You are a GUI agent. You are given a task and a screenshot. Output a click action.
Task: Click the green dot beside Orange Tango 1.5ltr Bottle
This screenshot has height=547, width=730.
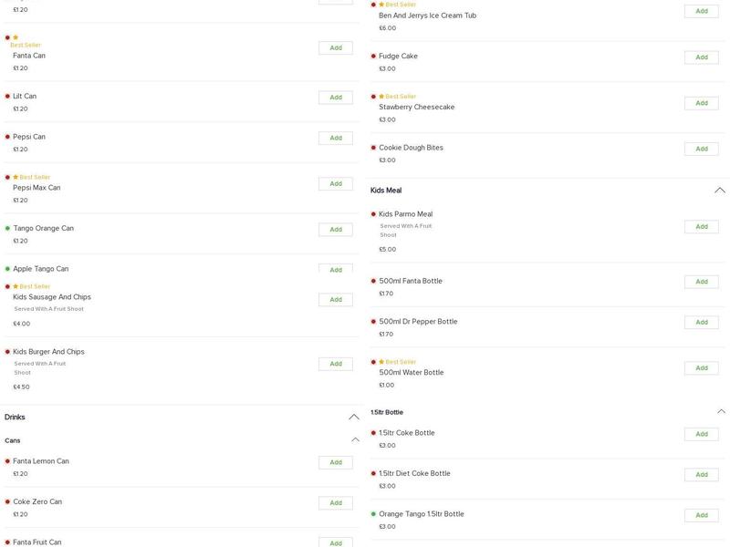point(373,514)
